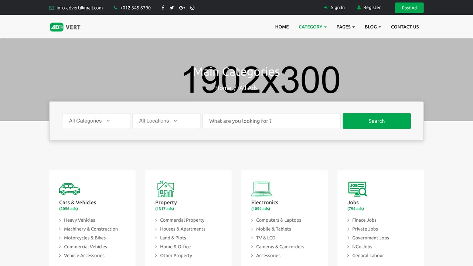
Task: Open the CONTACT US page
Action: (405, 27)
